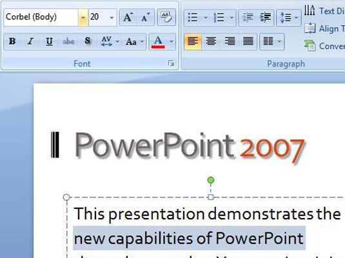Image resolution: width=345 pixels, height=258 pixels.
Task: Toggle Underline formatting
Action: [x=50, y=41]
